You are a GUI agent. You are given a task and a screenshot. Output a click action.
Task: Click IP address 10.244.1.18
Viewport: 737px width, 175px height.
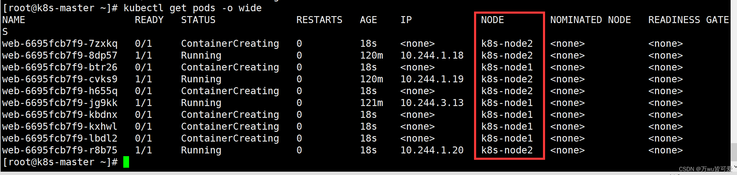click(432, 55)
